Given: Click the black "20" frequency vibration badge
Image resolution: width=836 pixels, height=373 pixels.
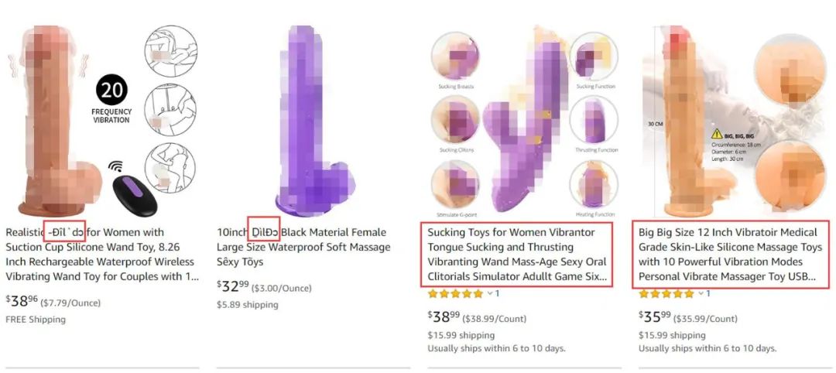Looking at the screenshot, I should (111, 90).
